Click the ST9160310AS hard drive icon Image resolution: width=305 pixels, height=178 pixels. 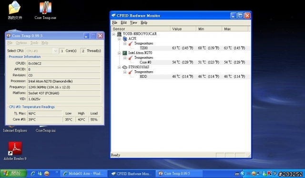(125, 67)
